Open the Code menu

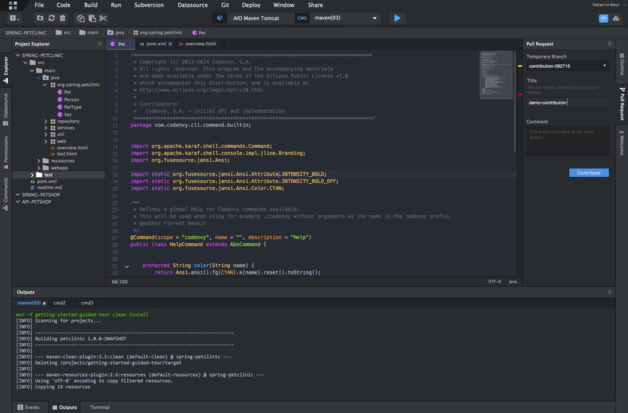click(x=63, y=5)
